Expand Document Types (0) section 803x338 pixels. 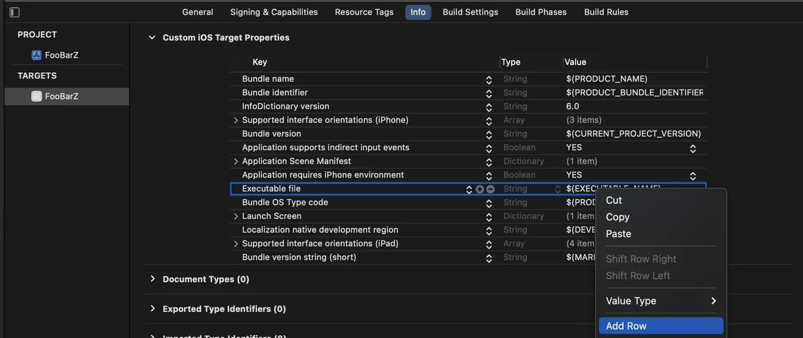pyautogui.click(x=152, y=279)
